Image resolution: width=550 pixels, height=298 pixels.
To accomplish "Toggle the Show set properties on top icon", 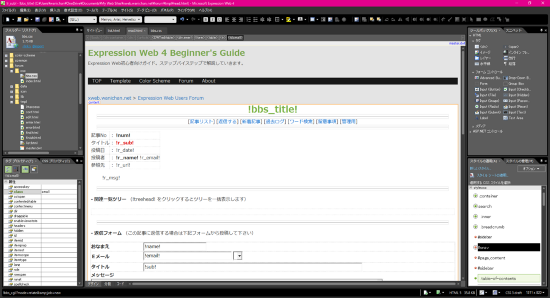I will pyautogui.click(x=25, y=170).
